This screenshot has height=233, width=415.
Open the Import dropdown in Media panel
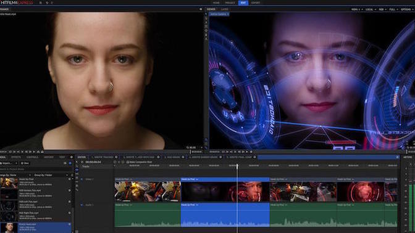[x=9, y=163]
